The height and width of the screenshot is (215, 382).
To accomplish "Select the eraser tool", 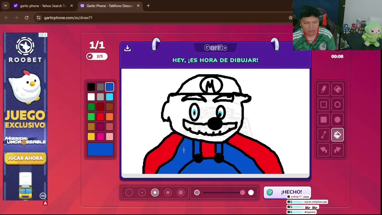I will [x=338, y=89].
